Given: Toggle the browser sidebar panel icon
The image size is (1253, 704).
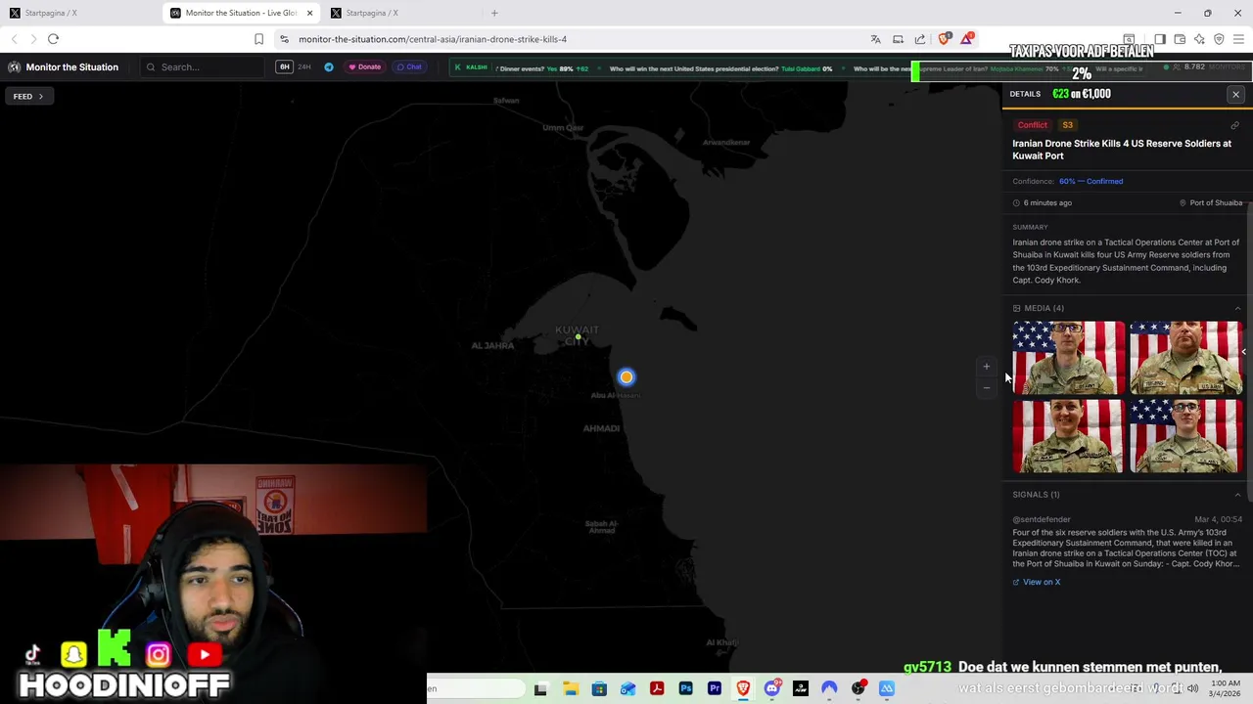Looking at the screenshot, I should 1160,39.
